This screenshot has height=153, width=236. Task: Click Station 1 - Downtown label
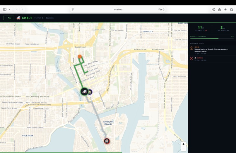[44, 18]
